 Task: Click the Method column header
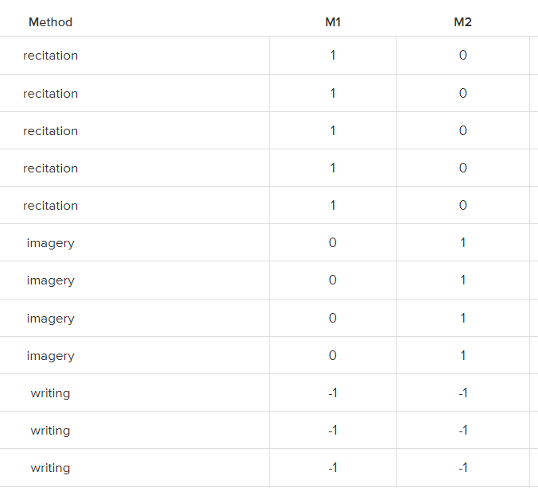(50, 22)
